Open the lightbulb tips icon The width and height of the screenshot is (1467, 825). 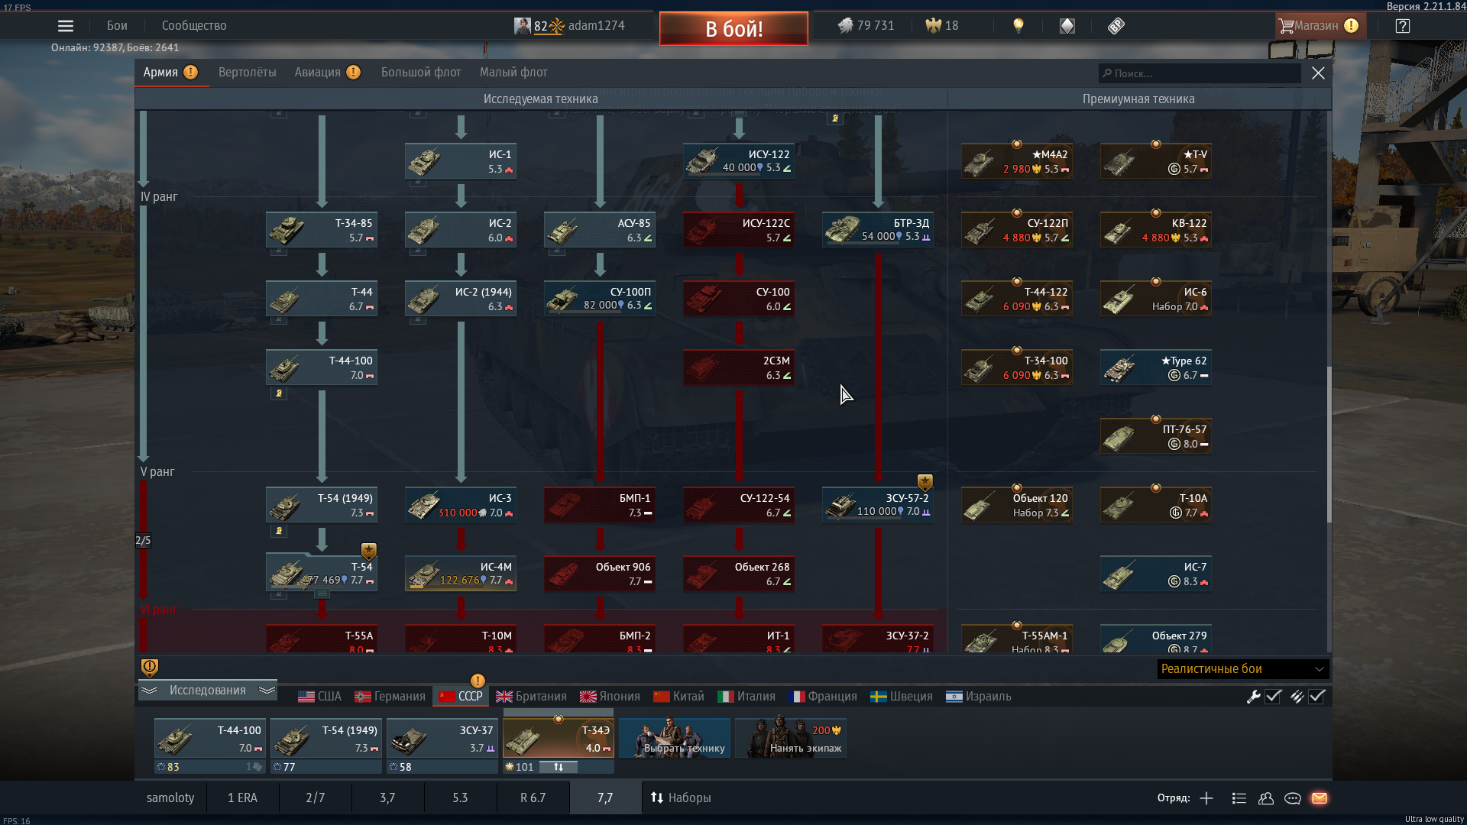(1018, 26)
